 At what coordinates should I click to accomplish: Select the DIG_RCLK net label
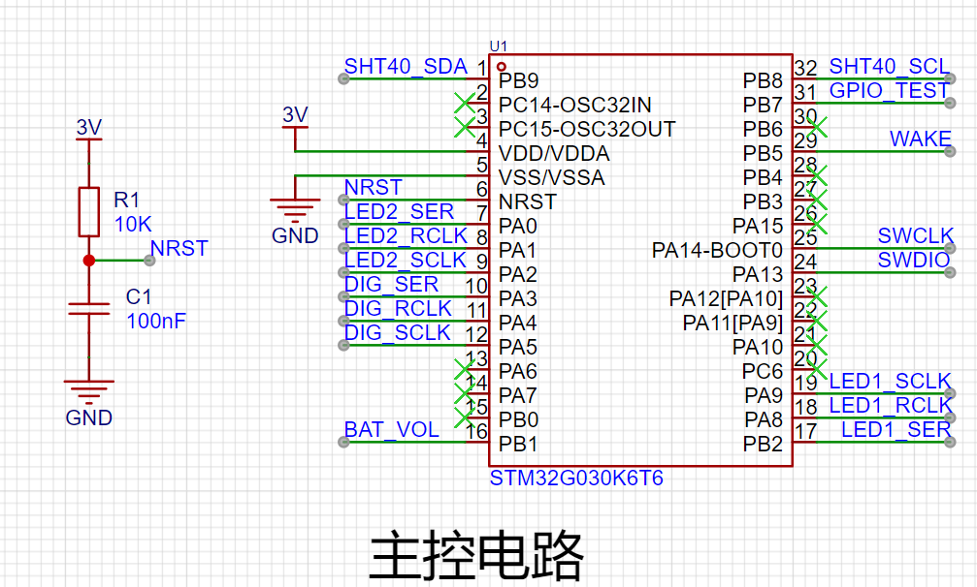pyautogui.click(x=398, y=309)
